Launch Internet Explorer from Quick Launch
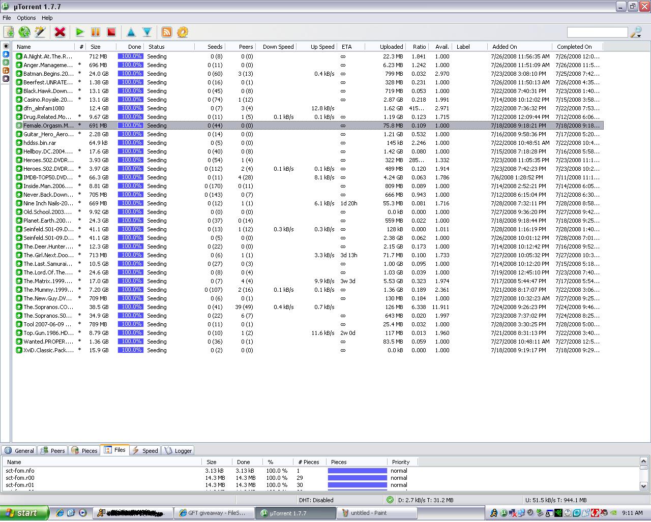The height and width of the screenshot is (522, 651). click(x=60, y=513)
